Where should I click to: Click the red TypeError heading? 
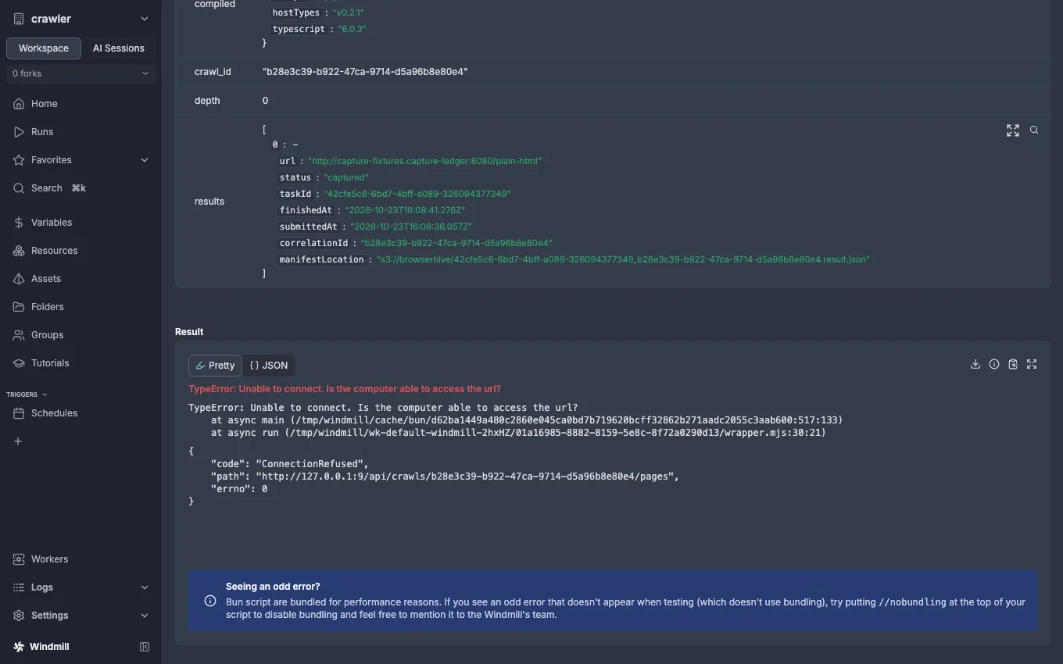(345, 389)
